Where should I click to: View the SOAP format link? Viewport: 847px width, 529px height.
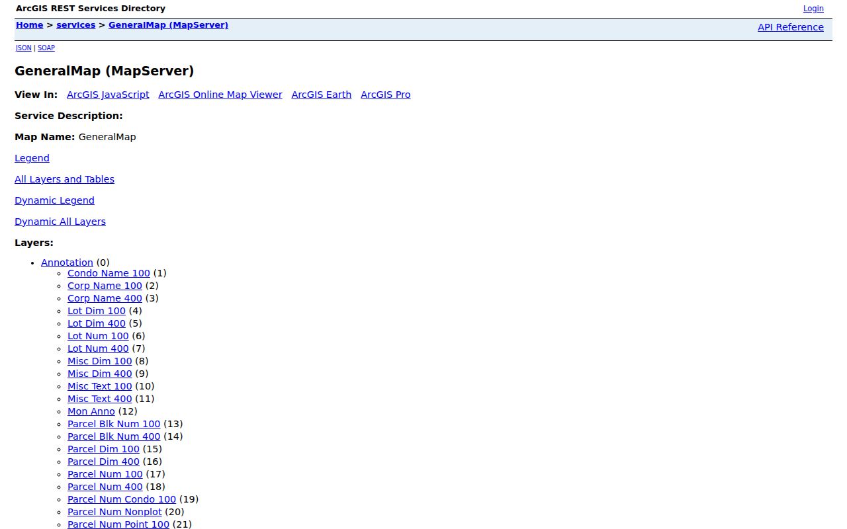46,48
